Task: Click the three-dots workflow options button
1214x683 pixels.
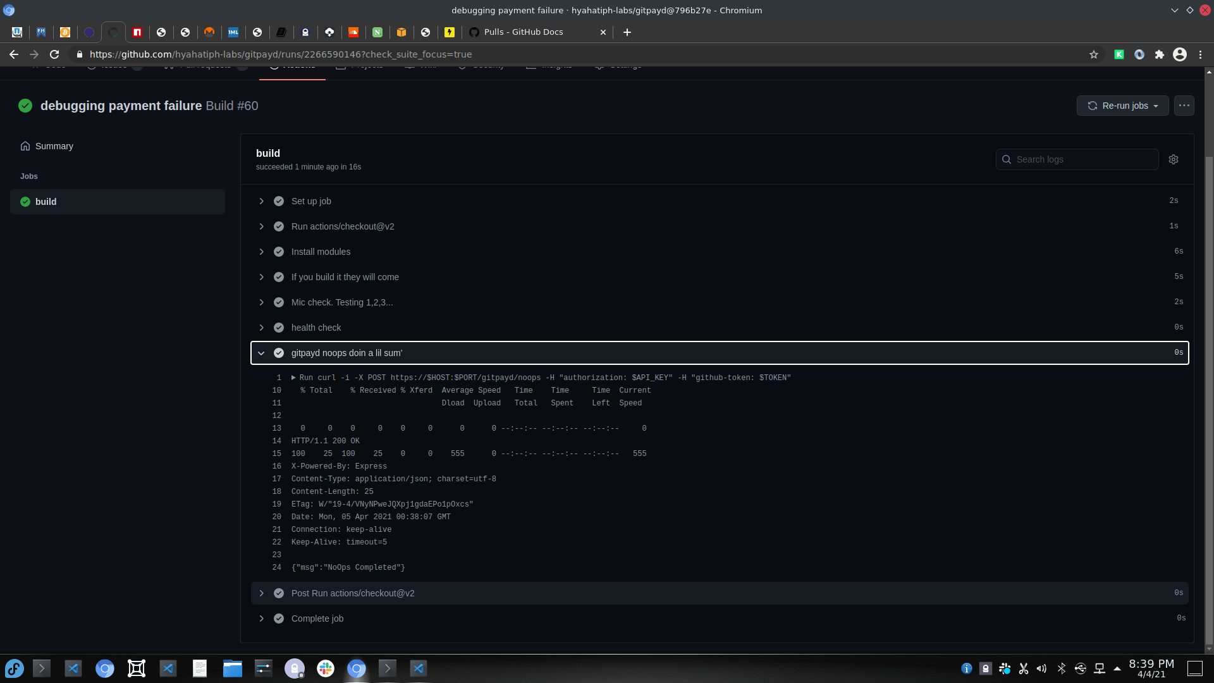Action: [1184, 106]
